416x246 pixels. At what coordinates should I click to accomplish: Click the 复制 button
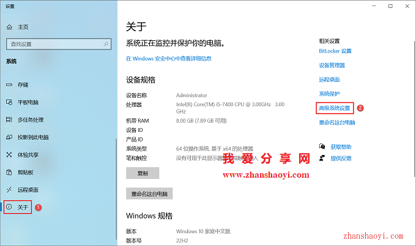tap(143, 173)
